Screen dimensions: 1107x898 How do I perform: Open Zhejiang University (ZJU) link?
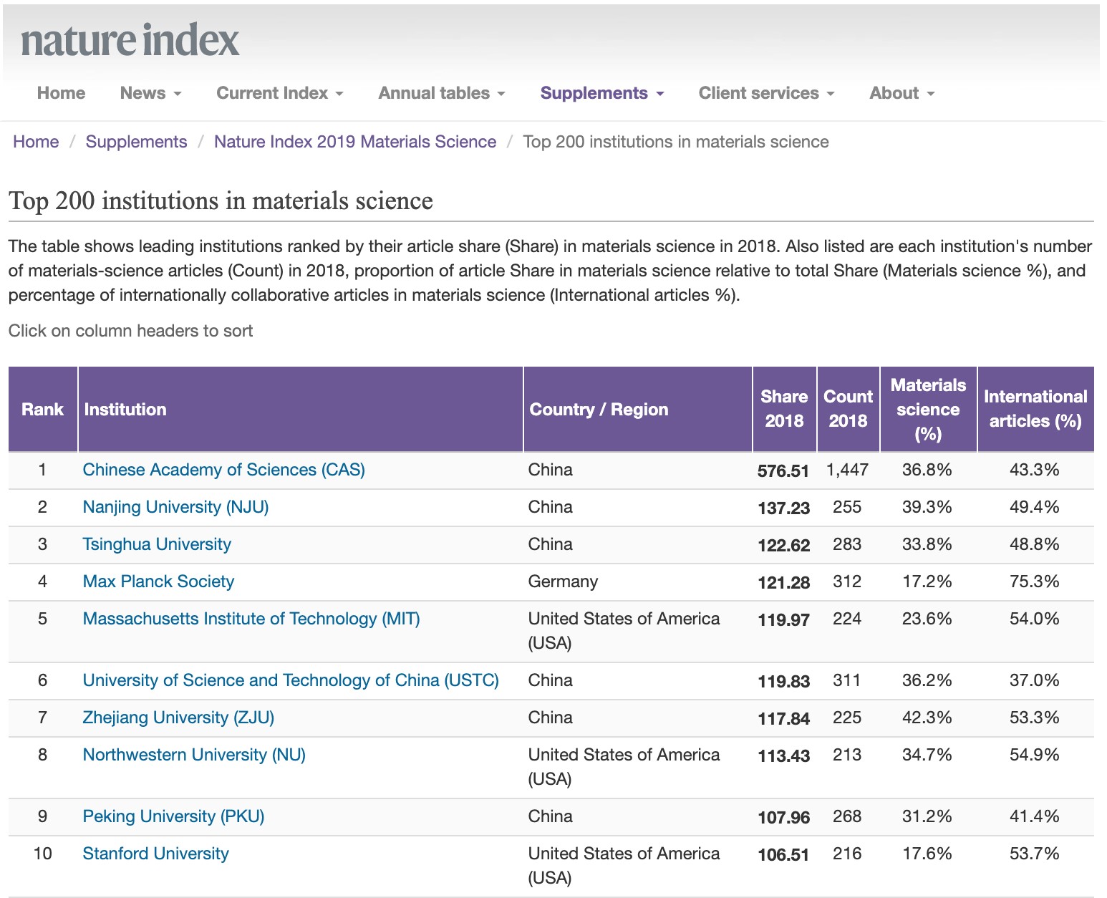pyautogui.click(x=178, y=718)
